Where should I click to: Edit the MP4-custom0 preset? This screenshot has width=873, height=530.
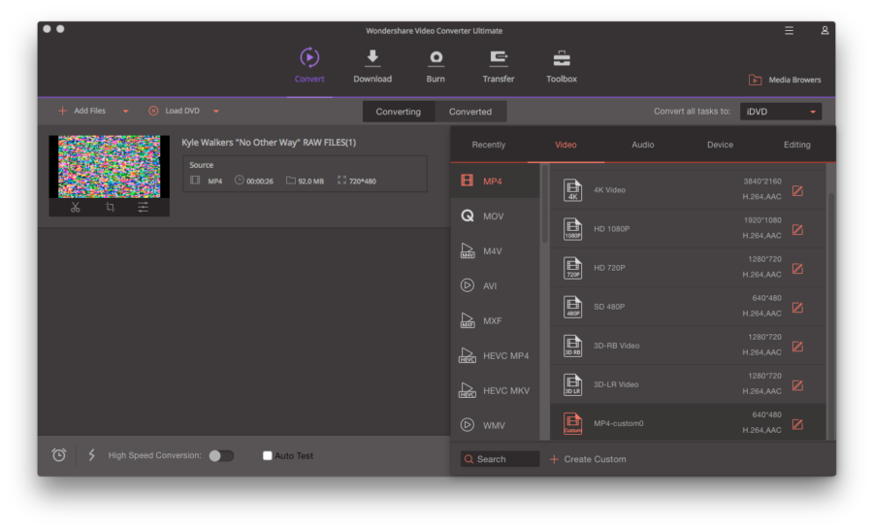point(797,424)
